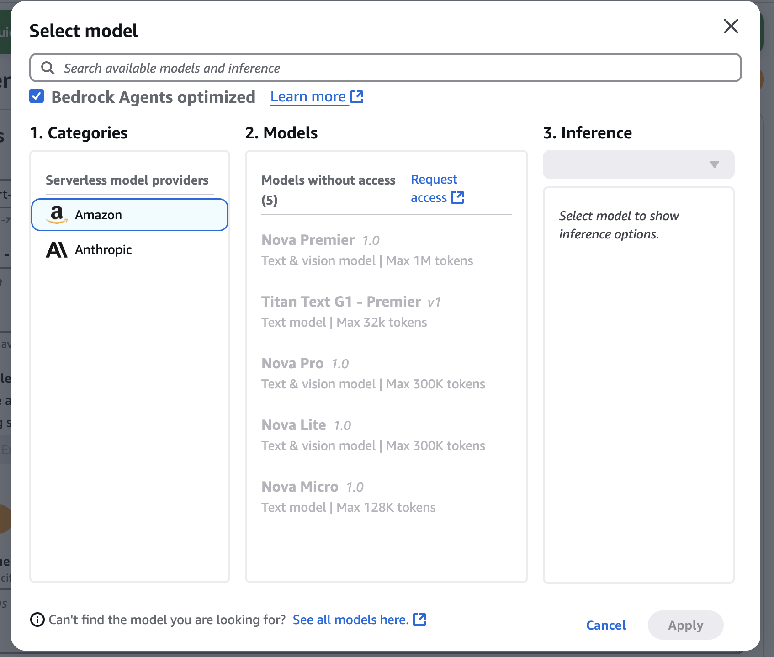774x657 pixels.
Task: Click the Models without access (5) heading
Action: click(329, 190)
